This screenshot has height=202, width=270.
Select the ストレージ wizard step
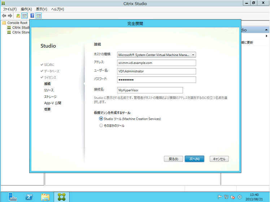(50, 97)
